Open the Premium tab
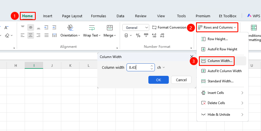 coord(203,16)
